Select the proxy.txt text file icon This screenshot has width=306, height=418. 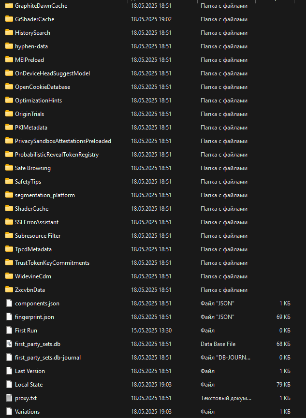(x=9, y=398)
